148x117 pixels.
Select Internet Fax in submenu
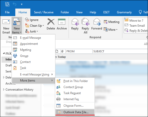[75, 99]
